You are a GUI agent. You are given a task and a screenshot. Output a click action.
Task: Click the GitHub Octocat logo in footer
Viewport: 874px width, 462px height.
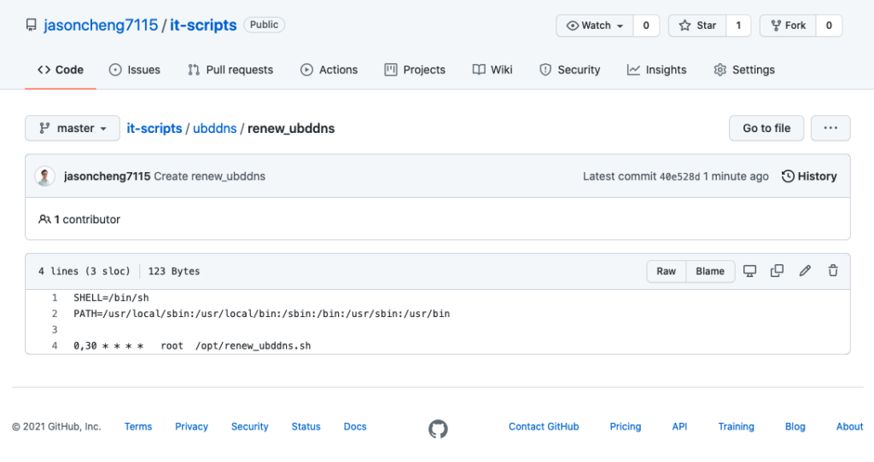(438, 429)
